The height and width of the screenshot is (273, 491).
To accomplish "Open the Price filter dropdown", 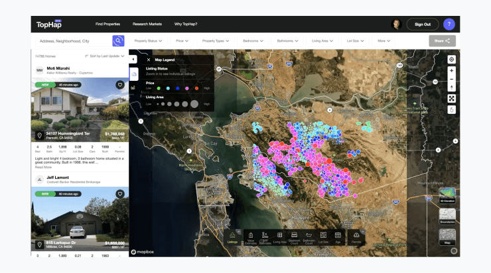I will [x=182, y=40].
